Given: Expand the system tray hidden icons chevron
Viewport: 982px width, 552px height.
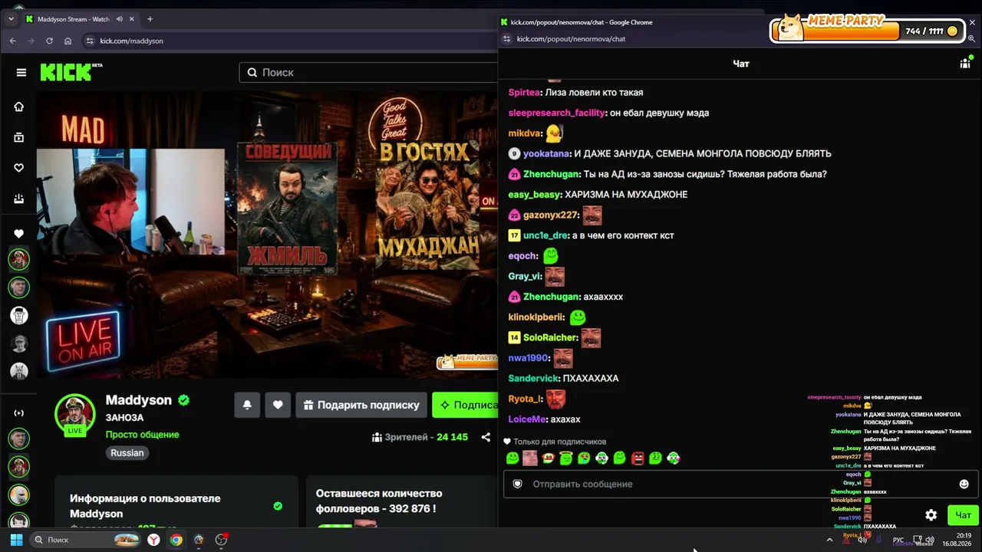Looking at the screenshot, I should pos(829,540).
